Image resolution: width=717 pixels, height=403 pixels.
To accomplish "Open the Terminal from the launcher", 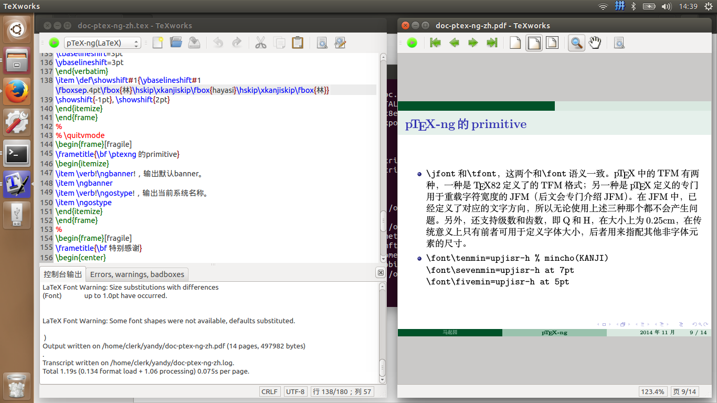I will tap(17, 154).
